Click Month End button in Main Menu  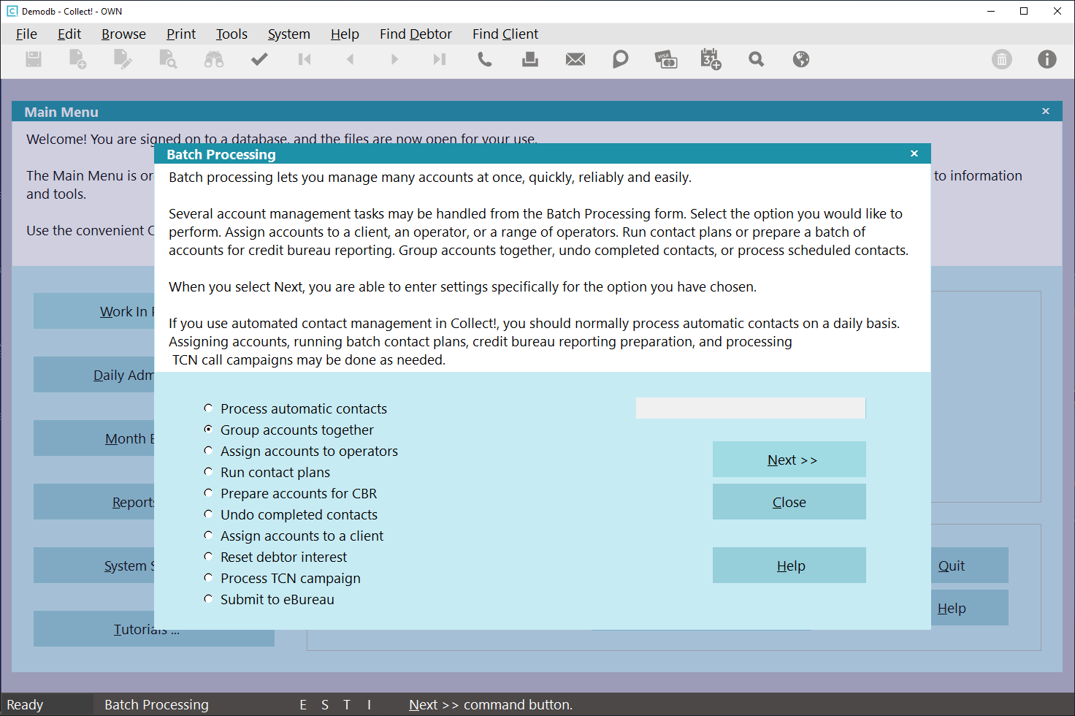[x=94, y=438]
